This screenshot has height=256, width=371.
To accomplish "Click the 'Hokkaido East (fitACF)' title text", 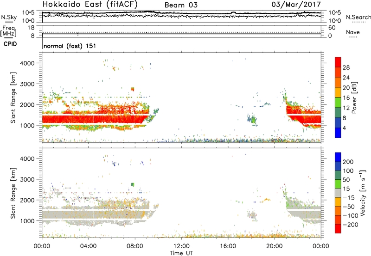I will (90, 4).
